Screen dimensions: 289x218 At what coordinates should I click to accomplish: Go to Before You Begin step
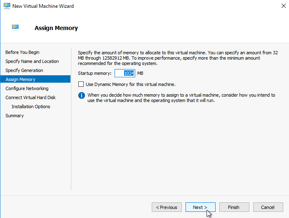click(22, 52)
